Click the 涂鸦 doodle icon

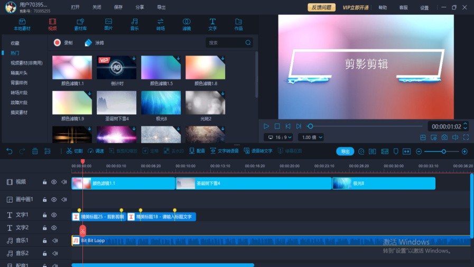(88, 43)
